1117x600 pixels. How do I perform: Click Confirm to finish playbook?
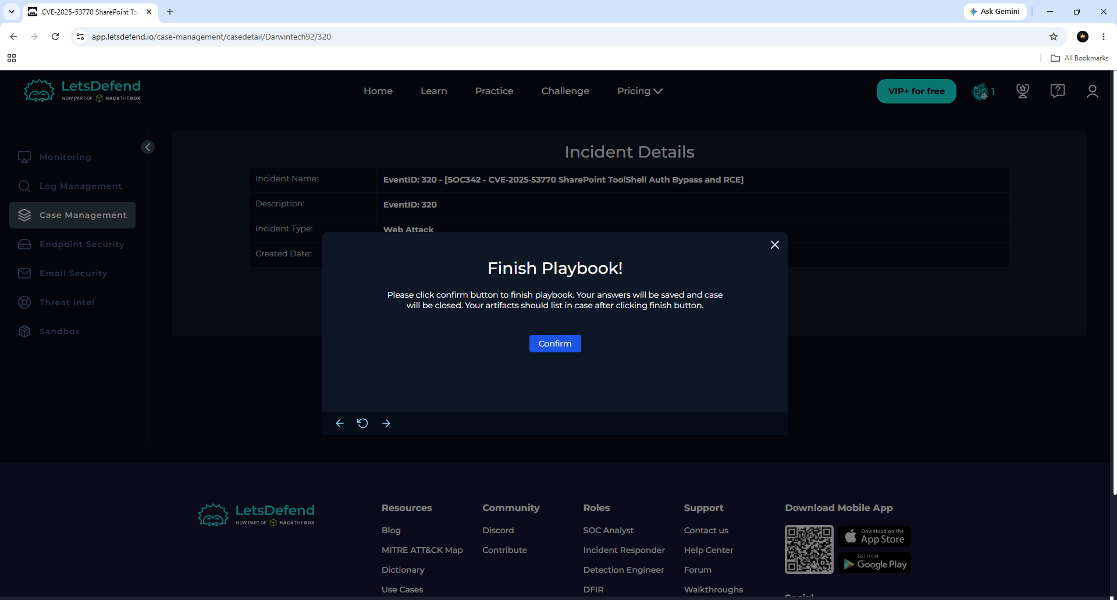pyautogui.click(x=555, y=344)
